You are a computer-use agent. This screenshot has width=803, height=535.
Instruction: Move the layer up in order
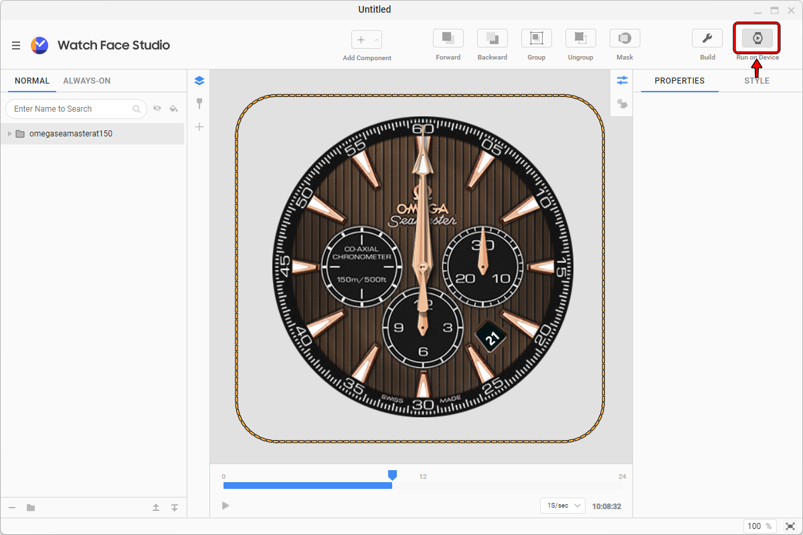156,508
